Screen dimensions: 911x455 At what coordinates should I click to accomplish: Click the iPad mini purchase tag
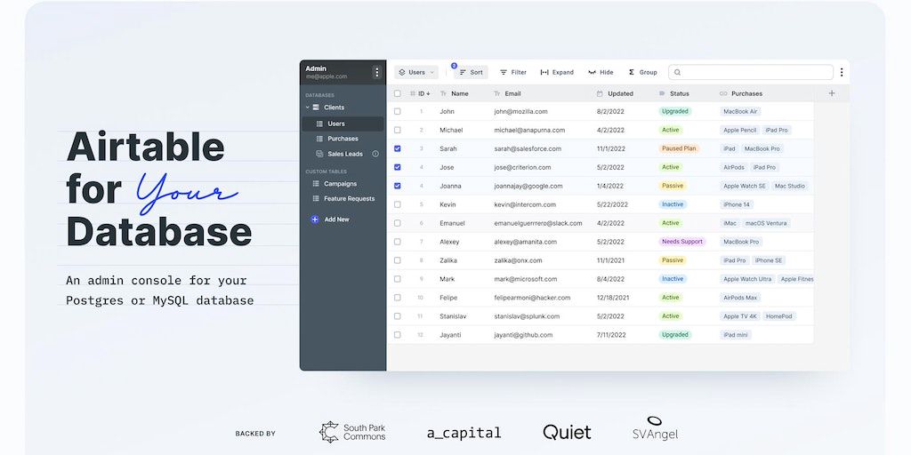click(736, 335)
